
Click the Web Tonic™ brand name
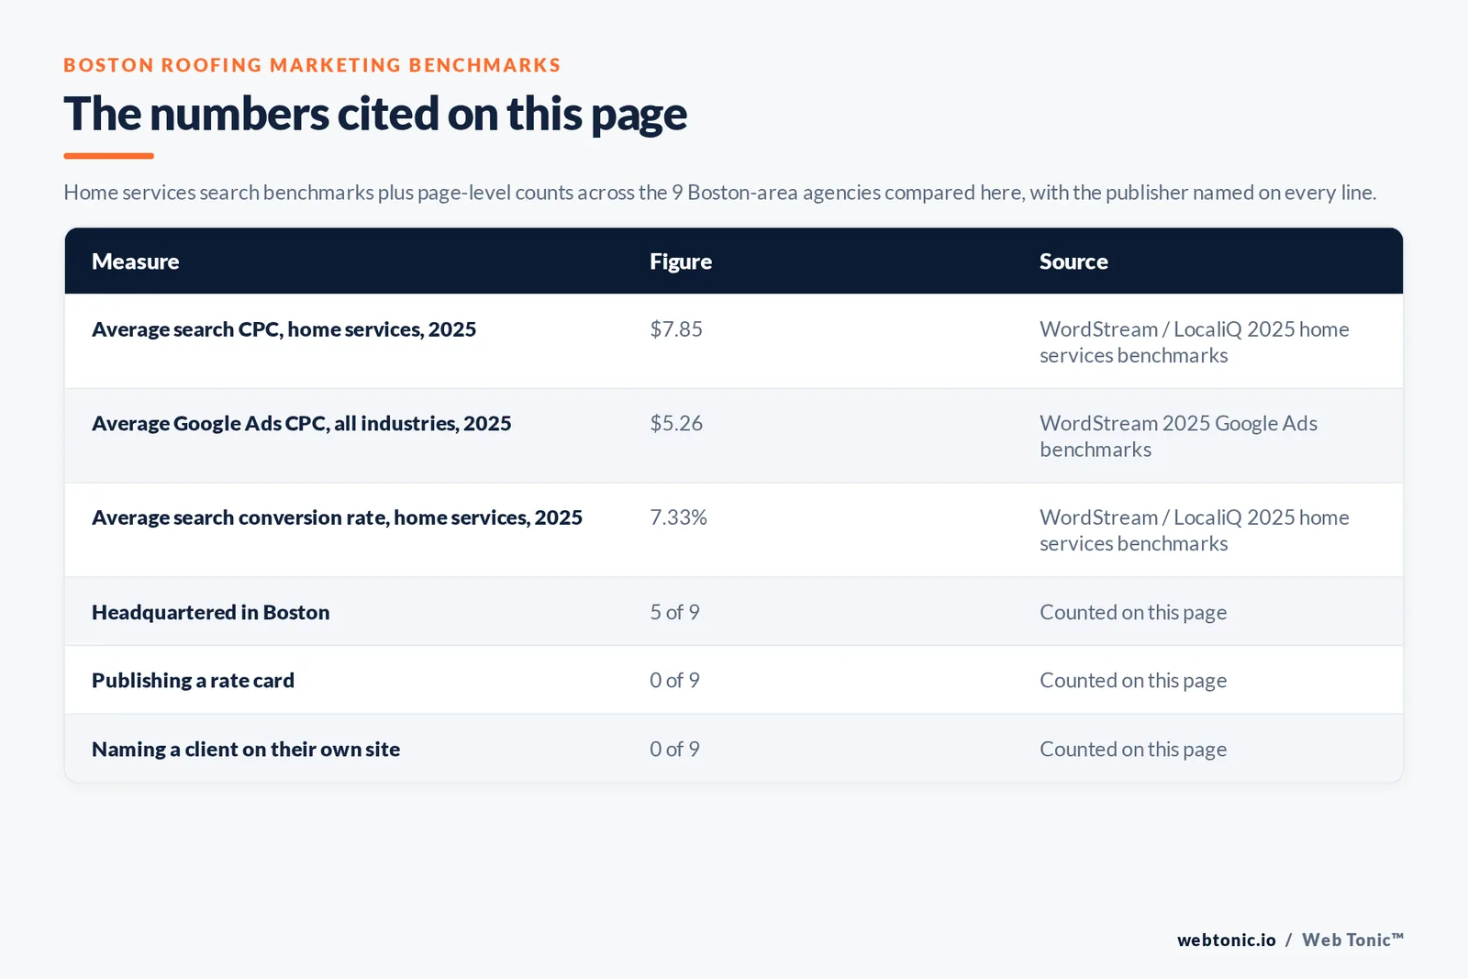(x=1352, y=940)
